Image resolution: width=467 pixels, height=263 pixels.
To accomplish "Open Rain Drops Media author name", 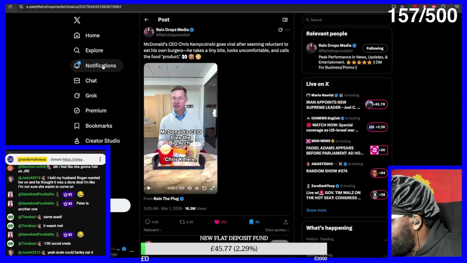I will [x=172, y=30].
